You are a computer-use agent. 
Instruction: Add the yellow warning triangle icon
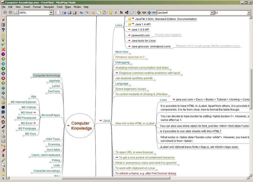click(x=3, y=35)
